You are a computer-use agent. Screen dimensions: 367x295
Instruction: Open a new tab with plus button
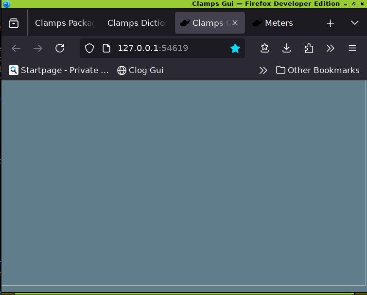coord(330,23)
